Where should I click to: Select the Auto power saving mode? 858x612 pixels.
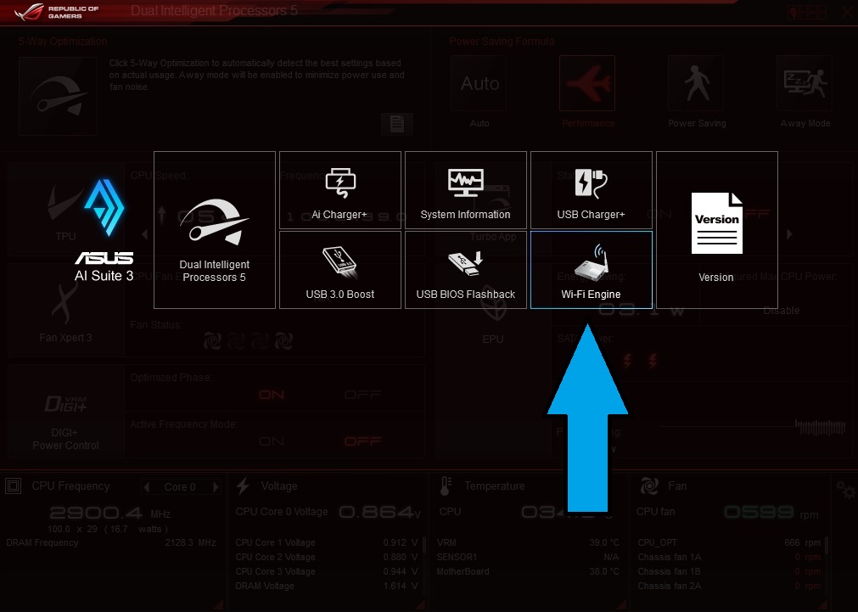tap(479, 84)
